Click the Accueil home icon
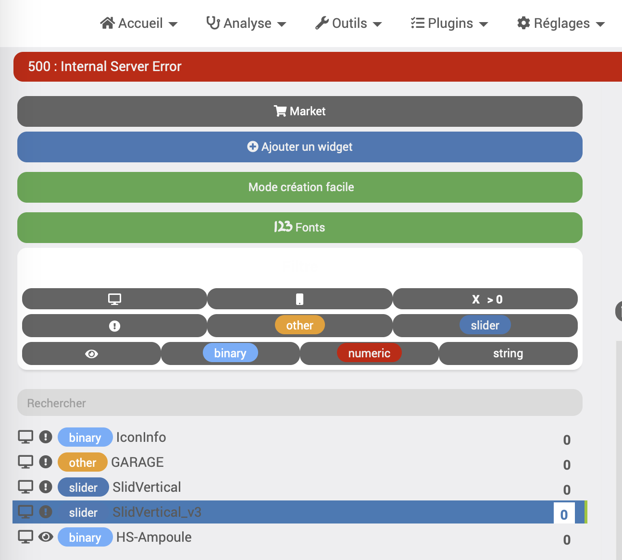The height and width of the screenshot is (560, 622). point(108,23)
